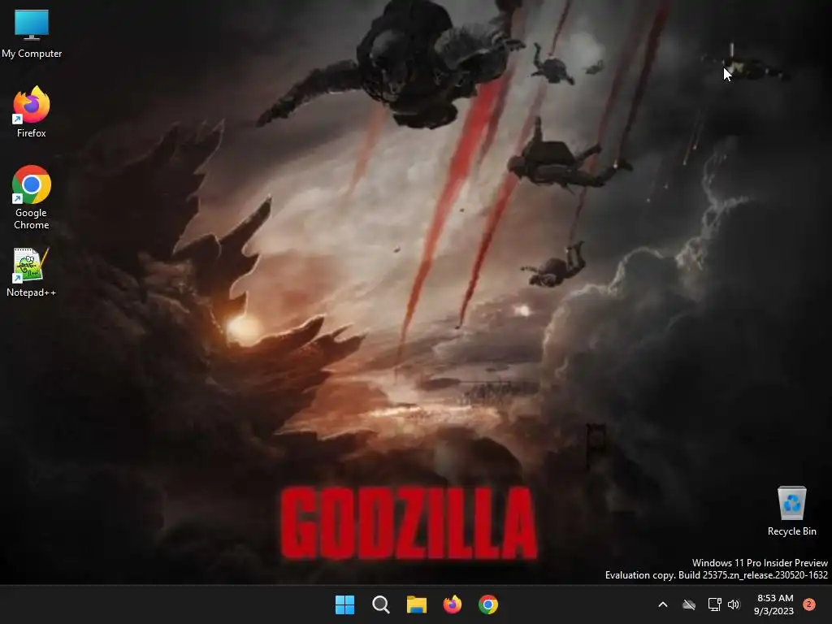Launch Firefox from the taskbar
Image resolution: width=832 pixels, height=624 pixels.
453,604
